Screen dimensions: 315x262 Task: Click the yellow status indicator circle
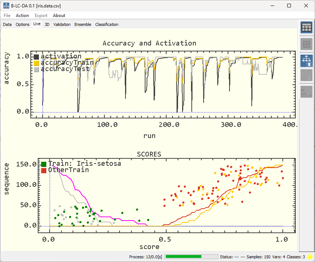(x=309, y=256)
